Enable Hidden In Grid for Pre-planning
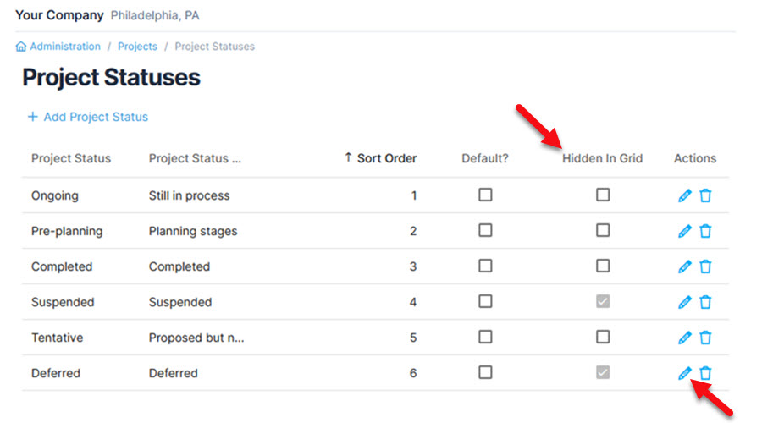762x423 pixels. tap(602, 230)
